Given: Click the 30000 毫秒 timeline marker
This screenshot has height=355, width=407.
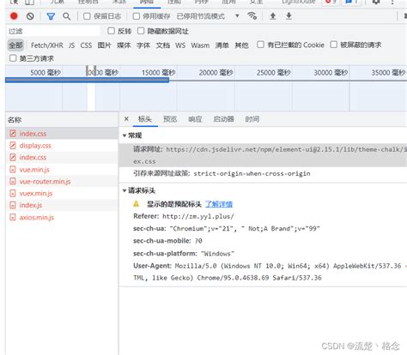Looking at the screenshot, I should (x=331, y=72).
